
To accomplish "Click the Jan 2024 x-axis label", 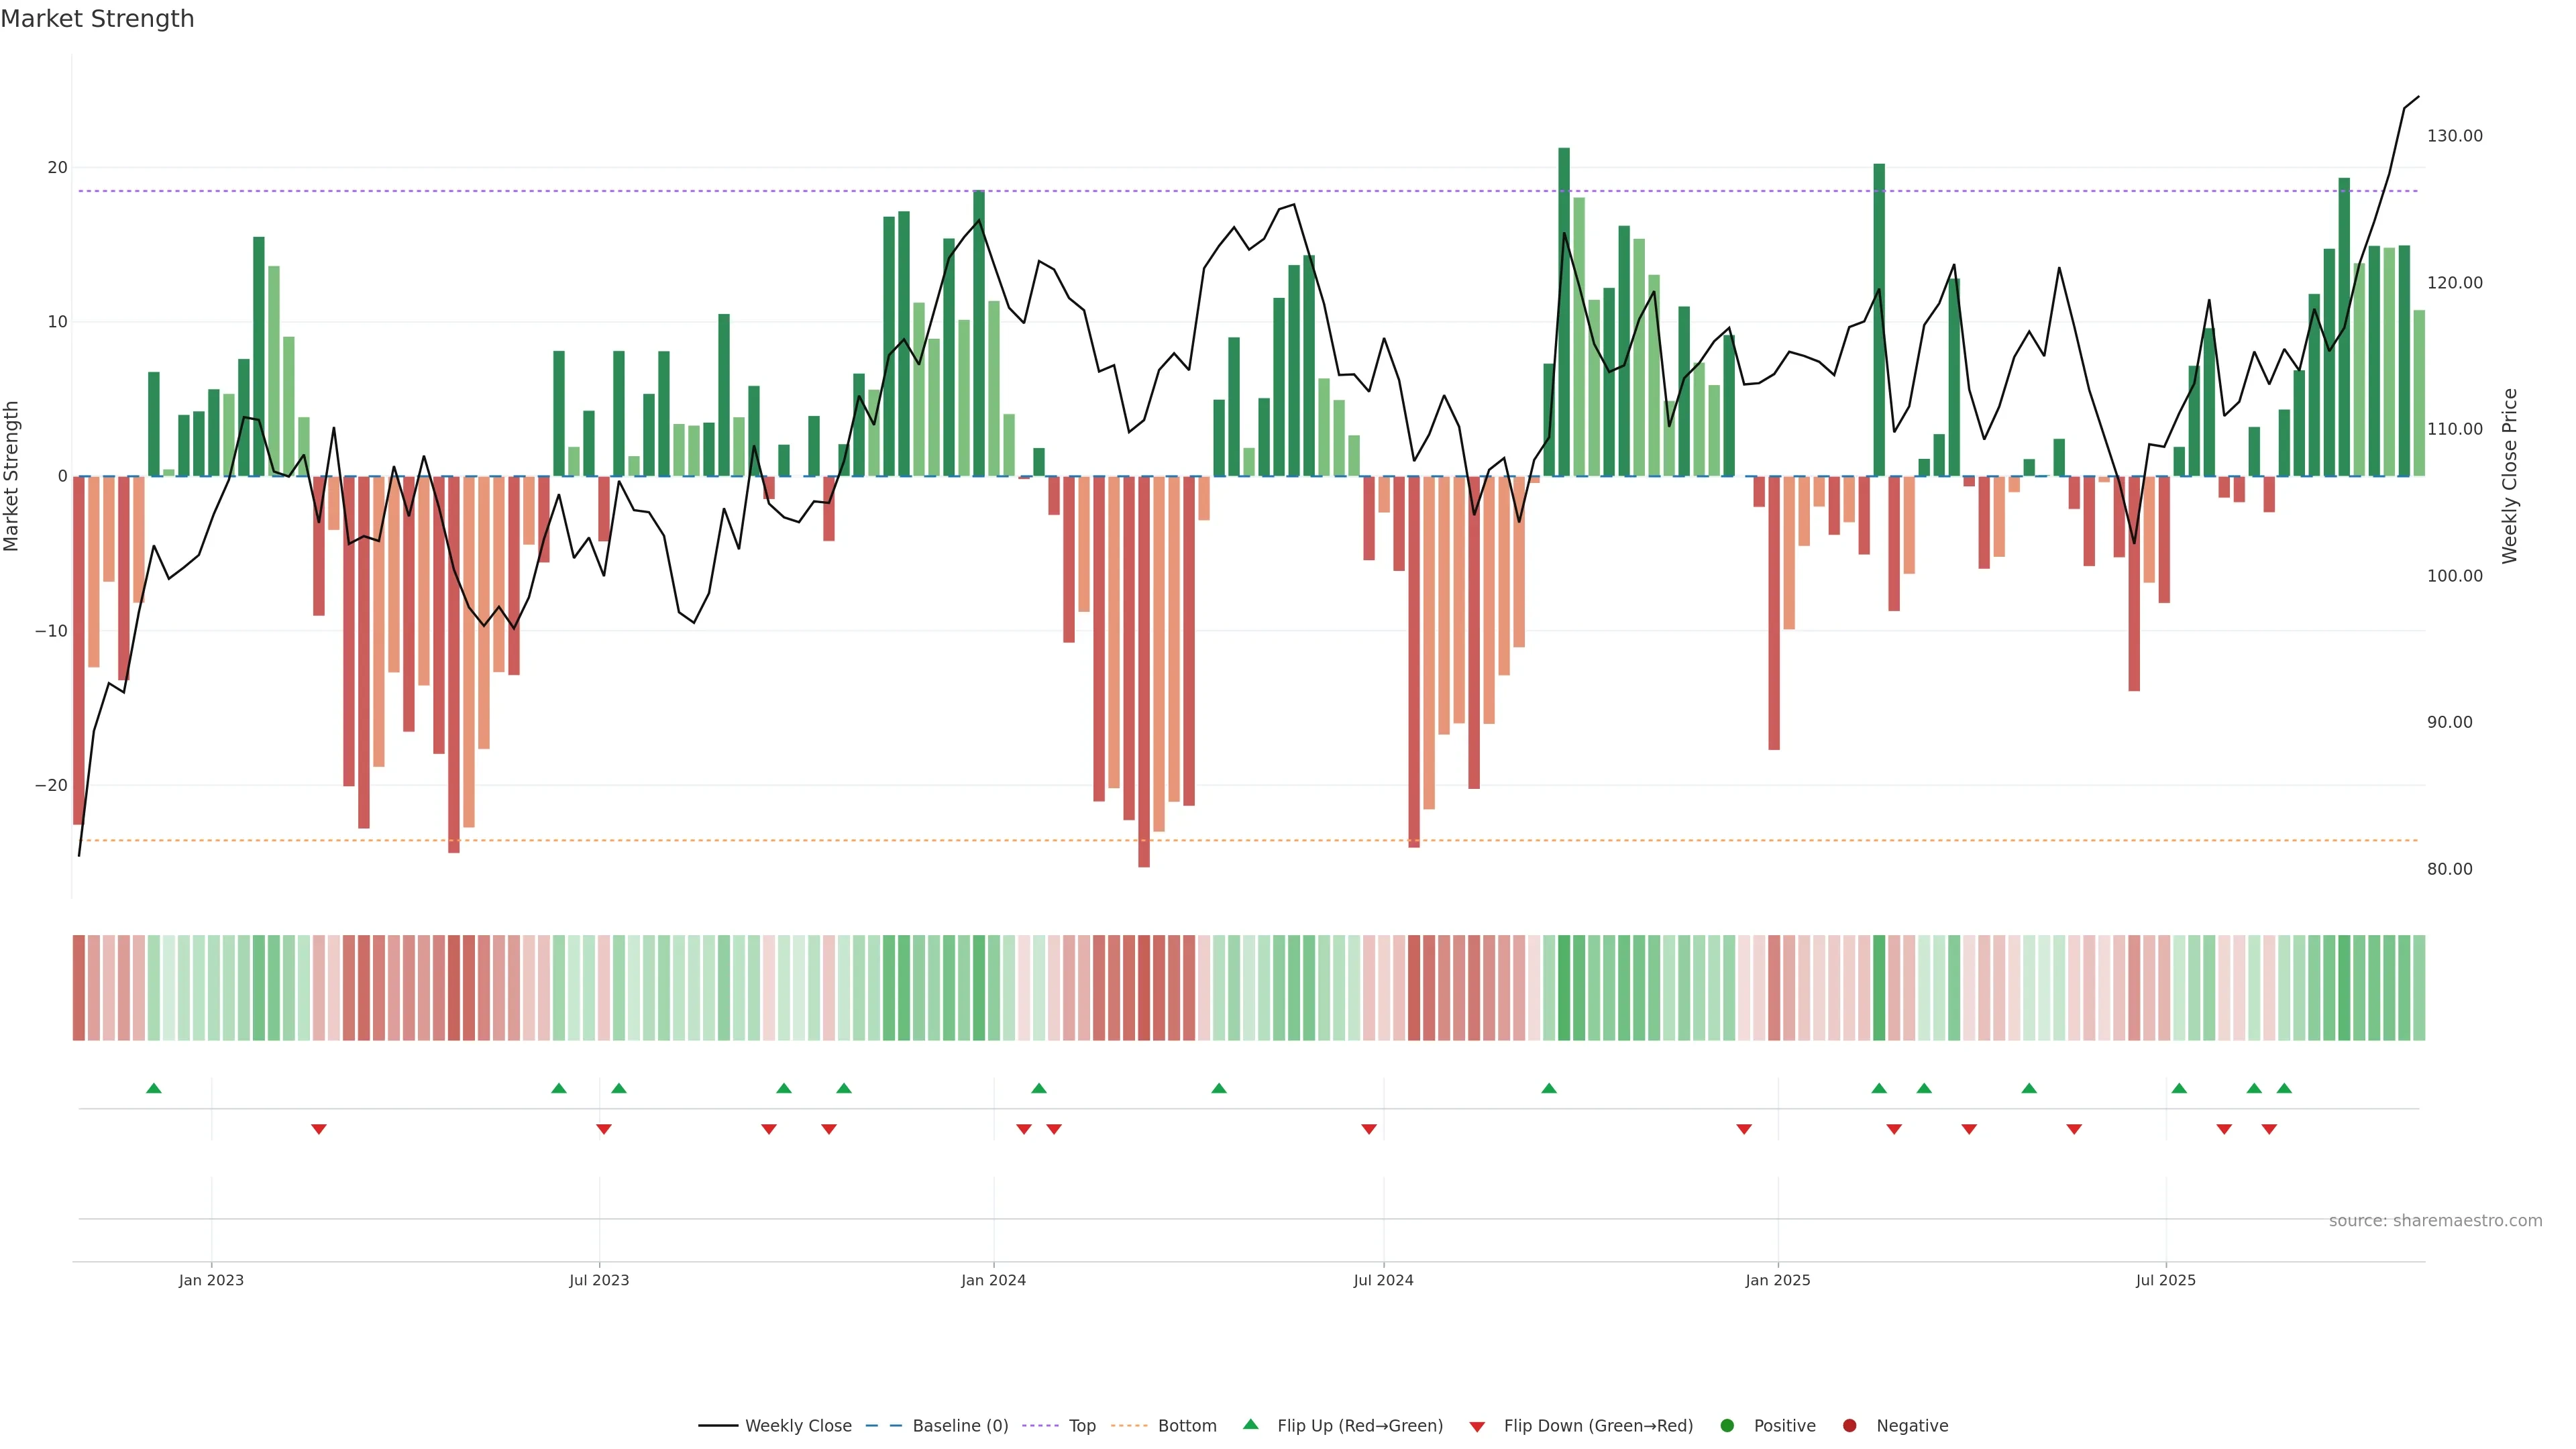I will coord(993,1280).
